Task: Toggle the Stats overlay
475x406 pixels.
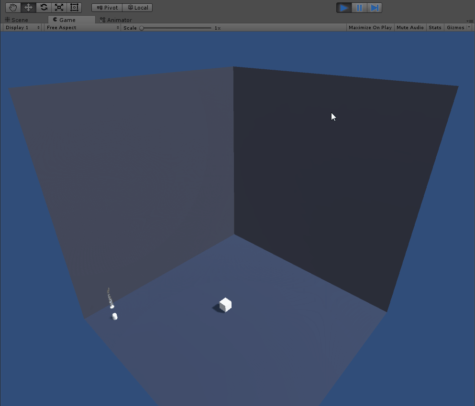Action: [435, 28]
